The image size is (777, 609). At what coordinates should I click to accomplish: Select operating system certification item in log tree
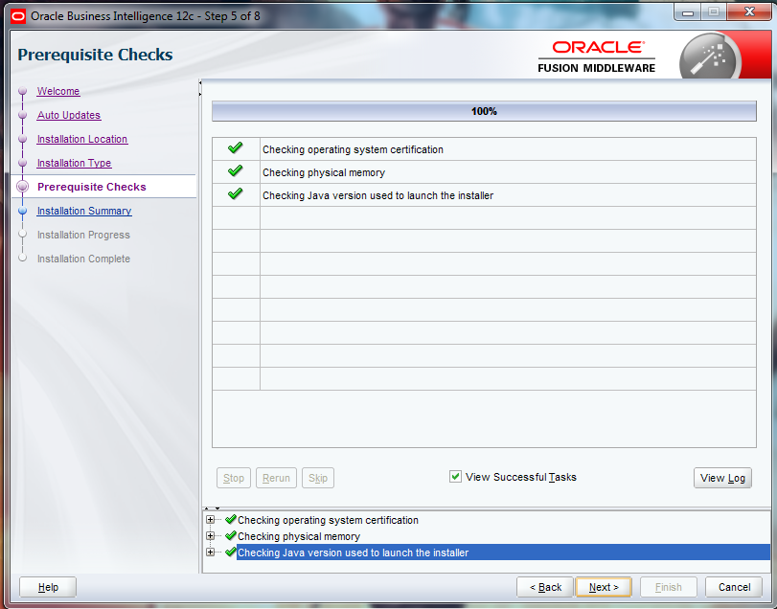(328, 520)
